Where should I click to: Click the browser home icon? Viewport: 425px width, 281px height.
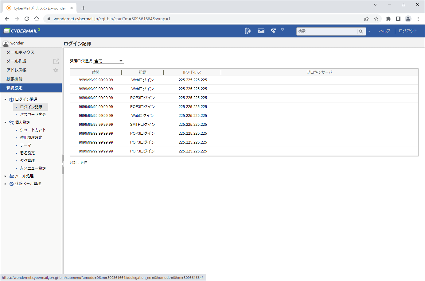click(37, 19)
